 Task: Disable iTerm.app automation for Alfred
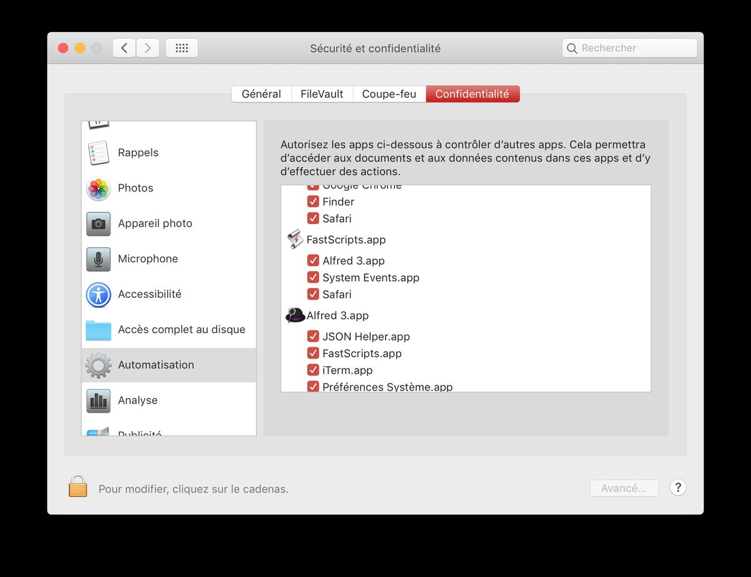point(313,370)
